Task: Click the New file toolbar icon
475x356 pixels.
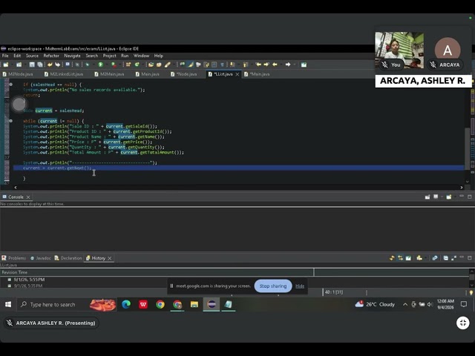Action: (x=6, y=65)
